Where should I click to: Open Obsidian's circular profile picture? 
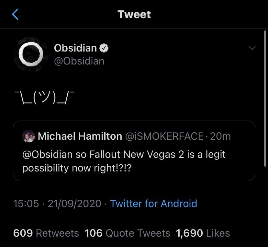pos(31,54)
